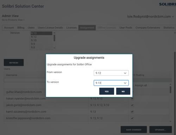Toggle floating checkbox for hakan.nyander row

(132, 98)
